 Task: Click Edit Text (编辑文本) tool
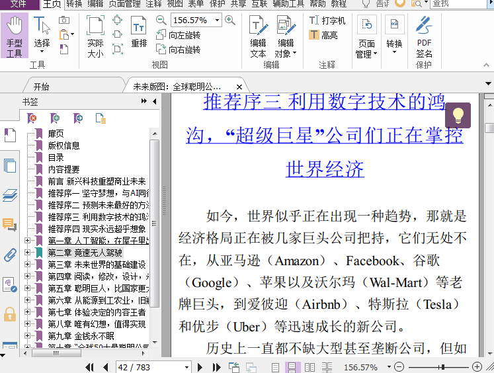(x=259, y=36)
